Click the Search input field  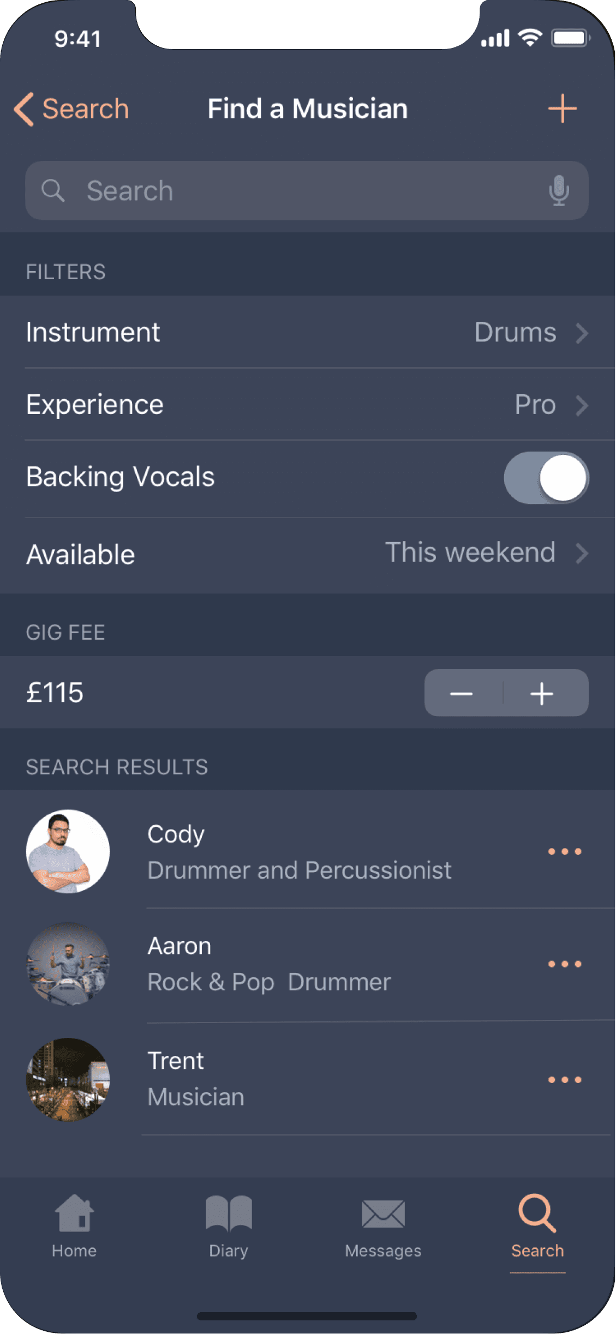[x=307, y=190]
